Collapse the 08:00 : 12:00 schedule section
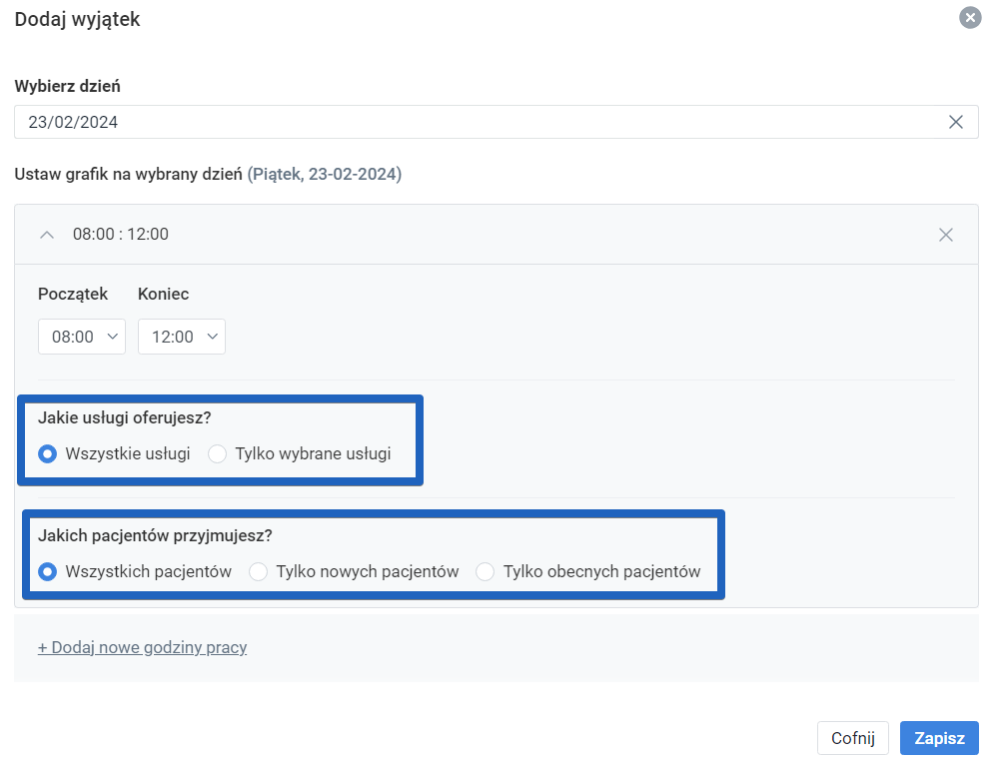This screenshot has width=993, height=763. [46, 234]
